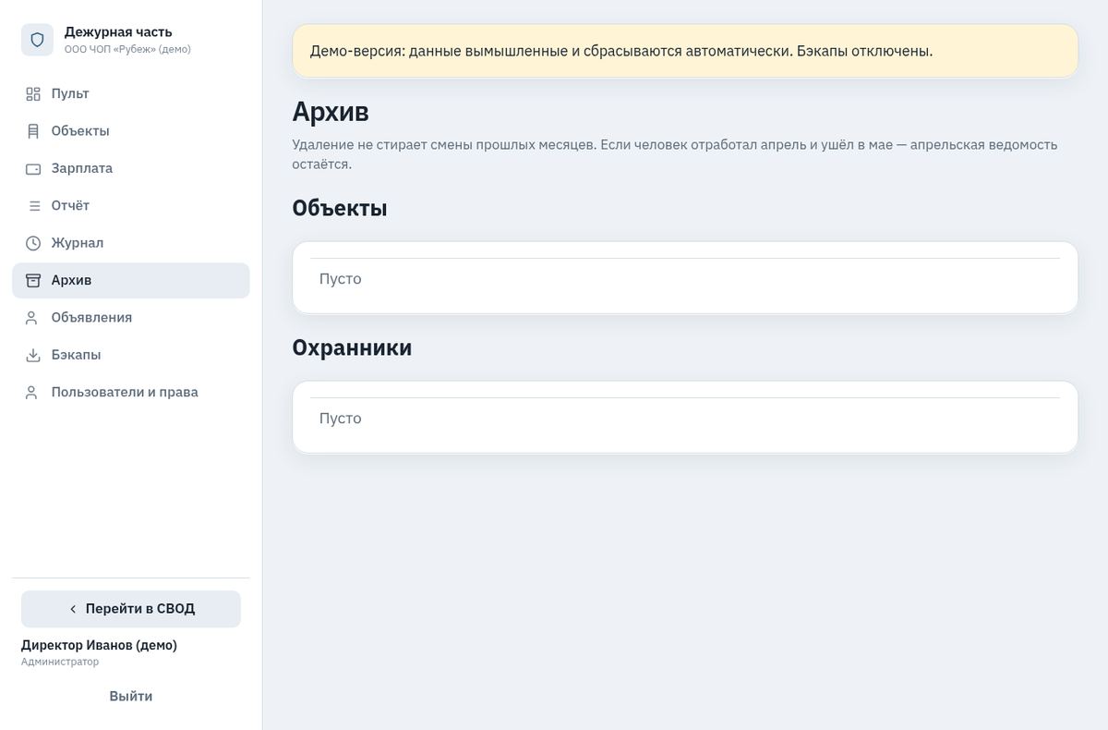Click the chevron in Перейти в СВОД
The image size is (1108, 730).
(x=73, y=609)
